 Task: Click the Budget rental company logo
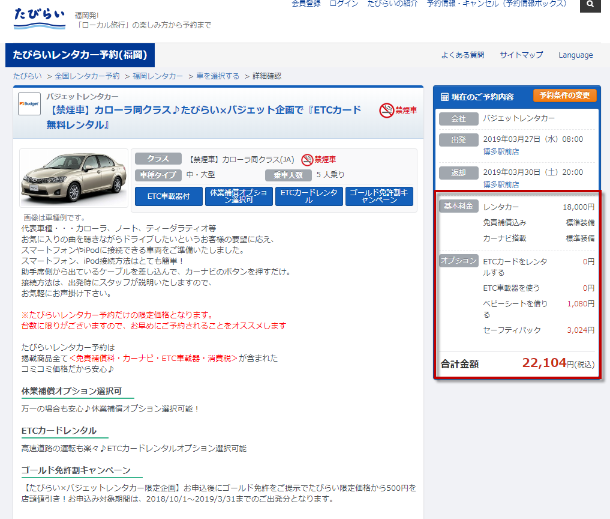click(x=29, y=104)
